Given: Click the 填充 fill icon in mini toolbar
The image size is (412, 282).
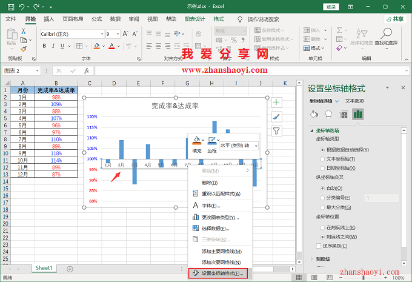Looking at the screenshot, I should (x=197, y=141).
